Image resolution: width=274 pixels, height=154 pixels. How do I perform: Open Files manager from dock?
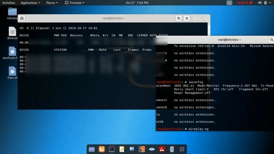pyautogui.click(x=92, y=149)
